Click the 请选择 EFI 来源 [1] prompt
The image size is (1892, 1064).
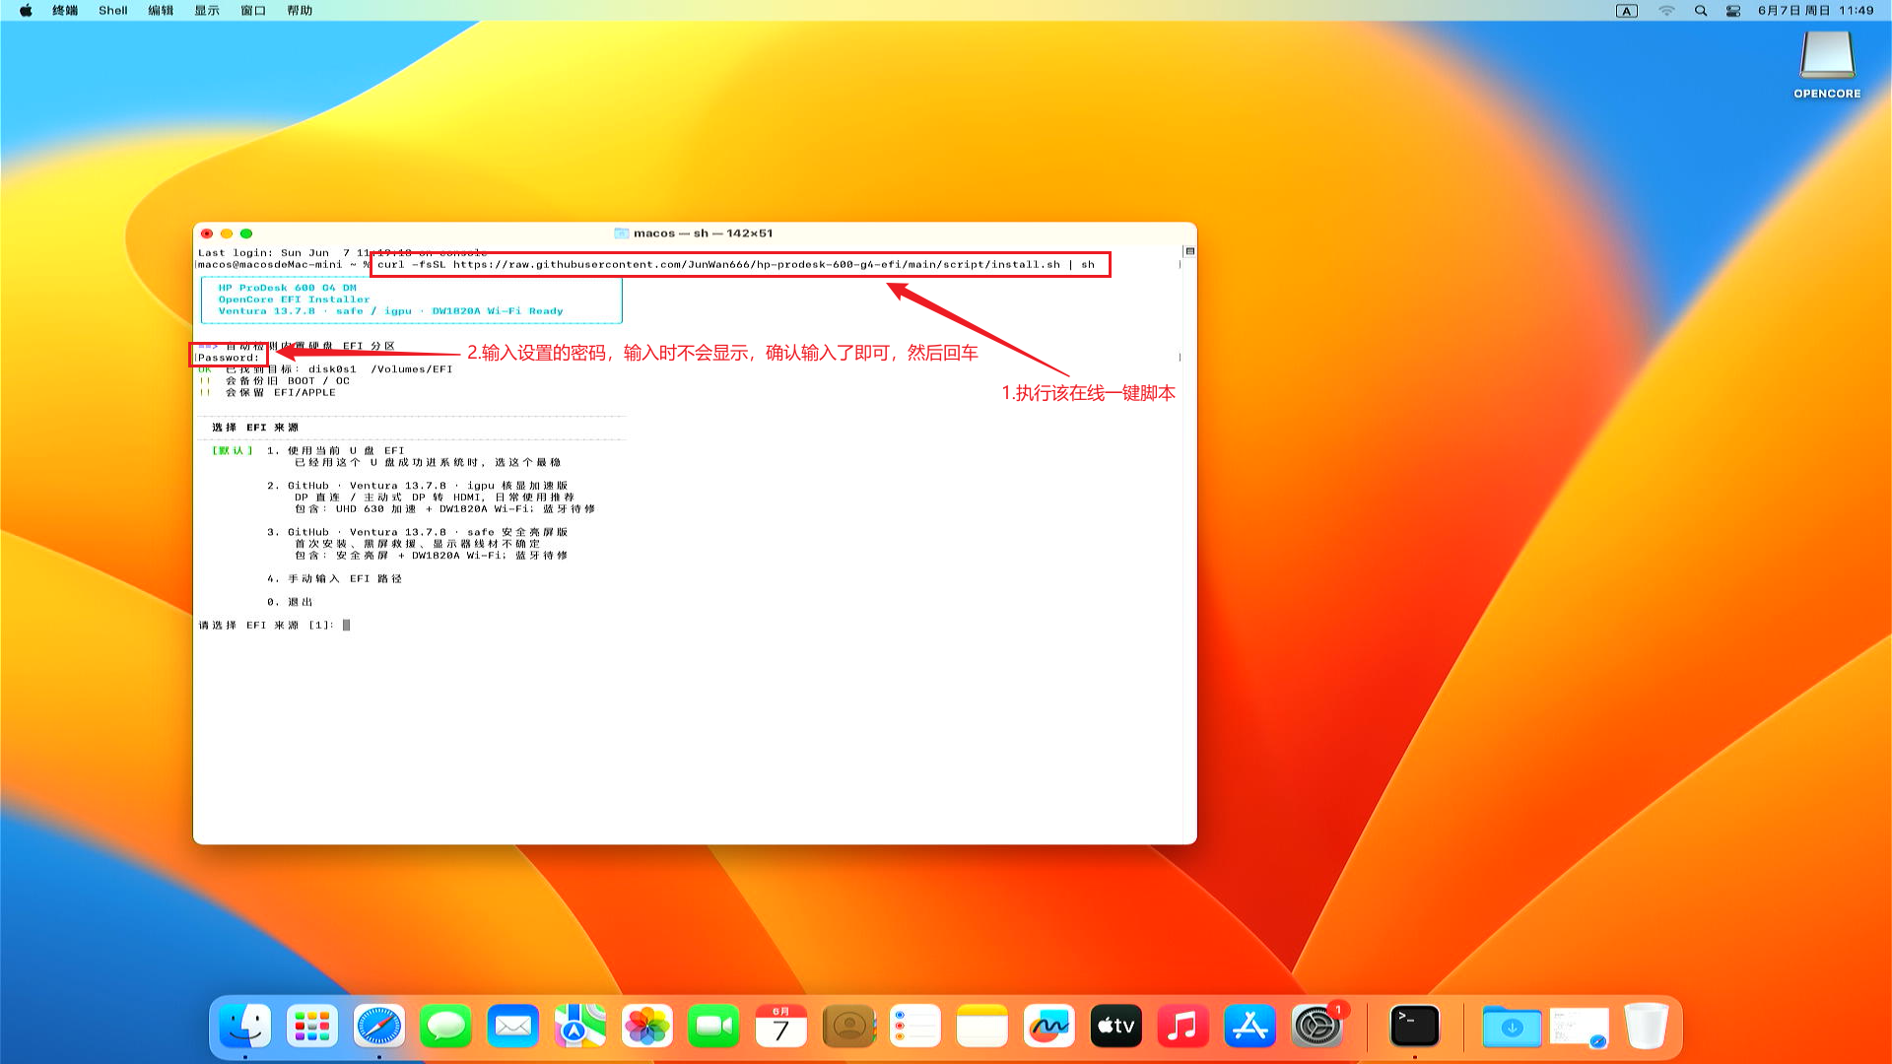(266, 625)
